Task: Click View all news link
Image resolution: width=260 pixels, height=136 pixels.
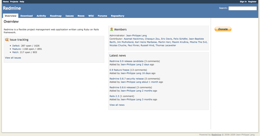Action: point(117,105)
